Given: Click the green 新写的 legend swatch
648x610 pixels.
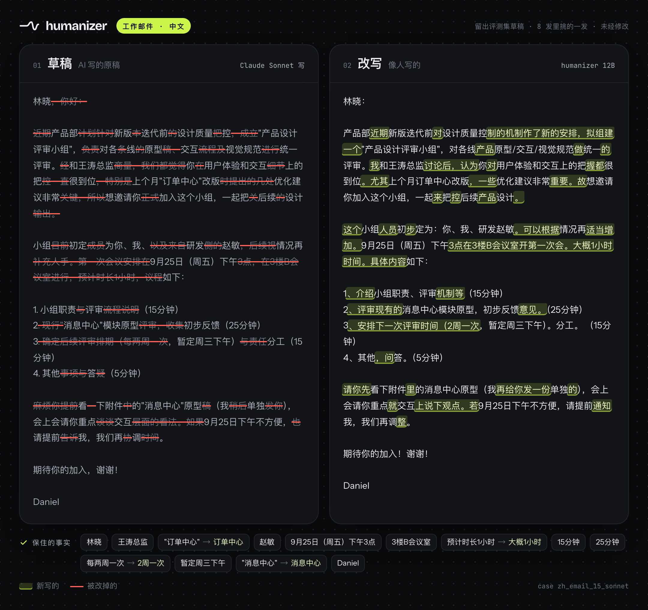Looking at the screenshot, I should 26,586.
